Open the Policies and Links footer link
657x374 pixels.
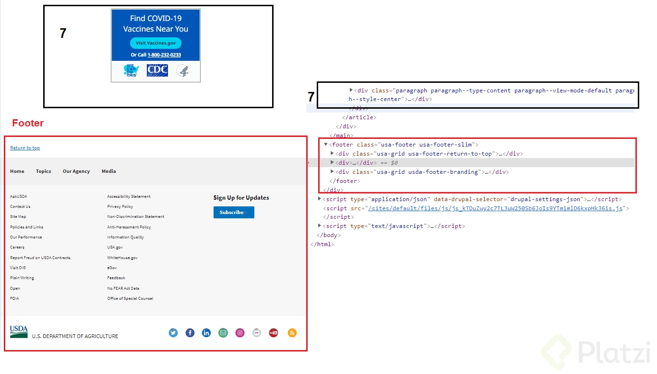27,227
